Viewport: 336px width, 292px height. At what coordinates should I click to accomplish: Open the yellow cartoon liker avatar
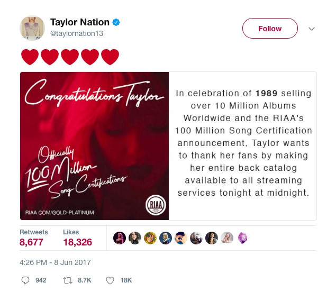pos(150,238)
